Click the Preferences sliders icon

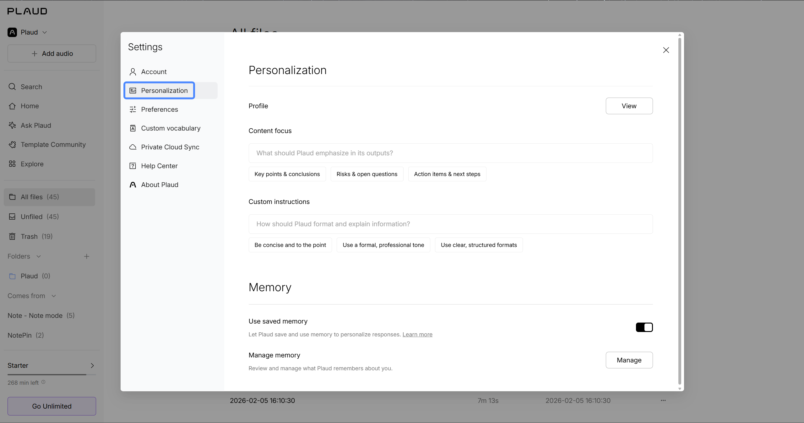(133, 110)
